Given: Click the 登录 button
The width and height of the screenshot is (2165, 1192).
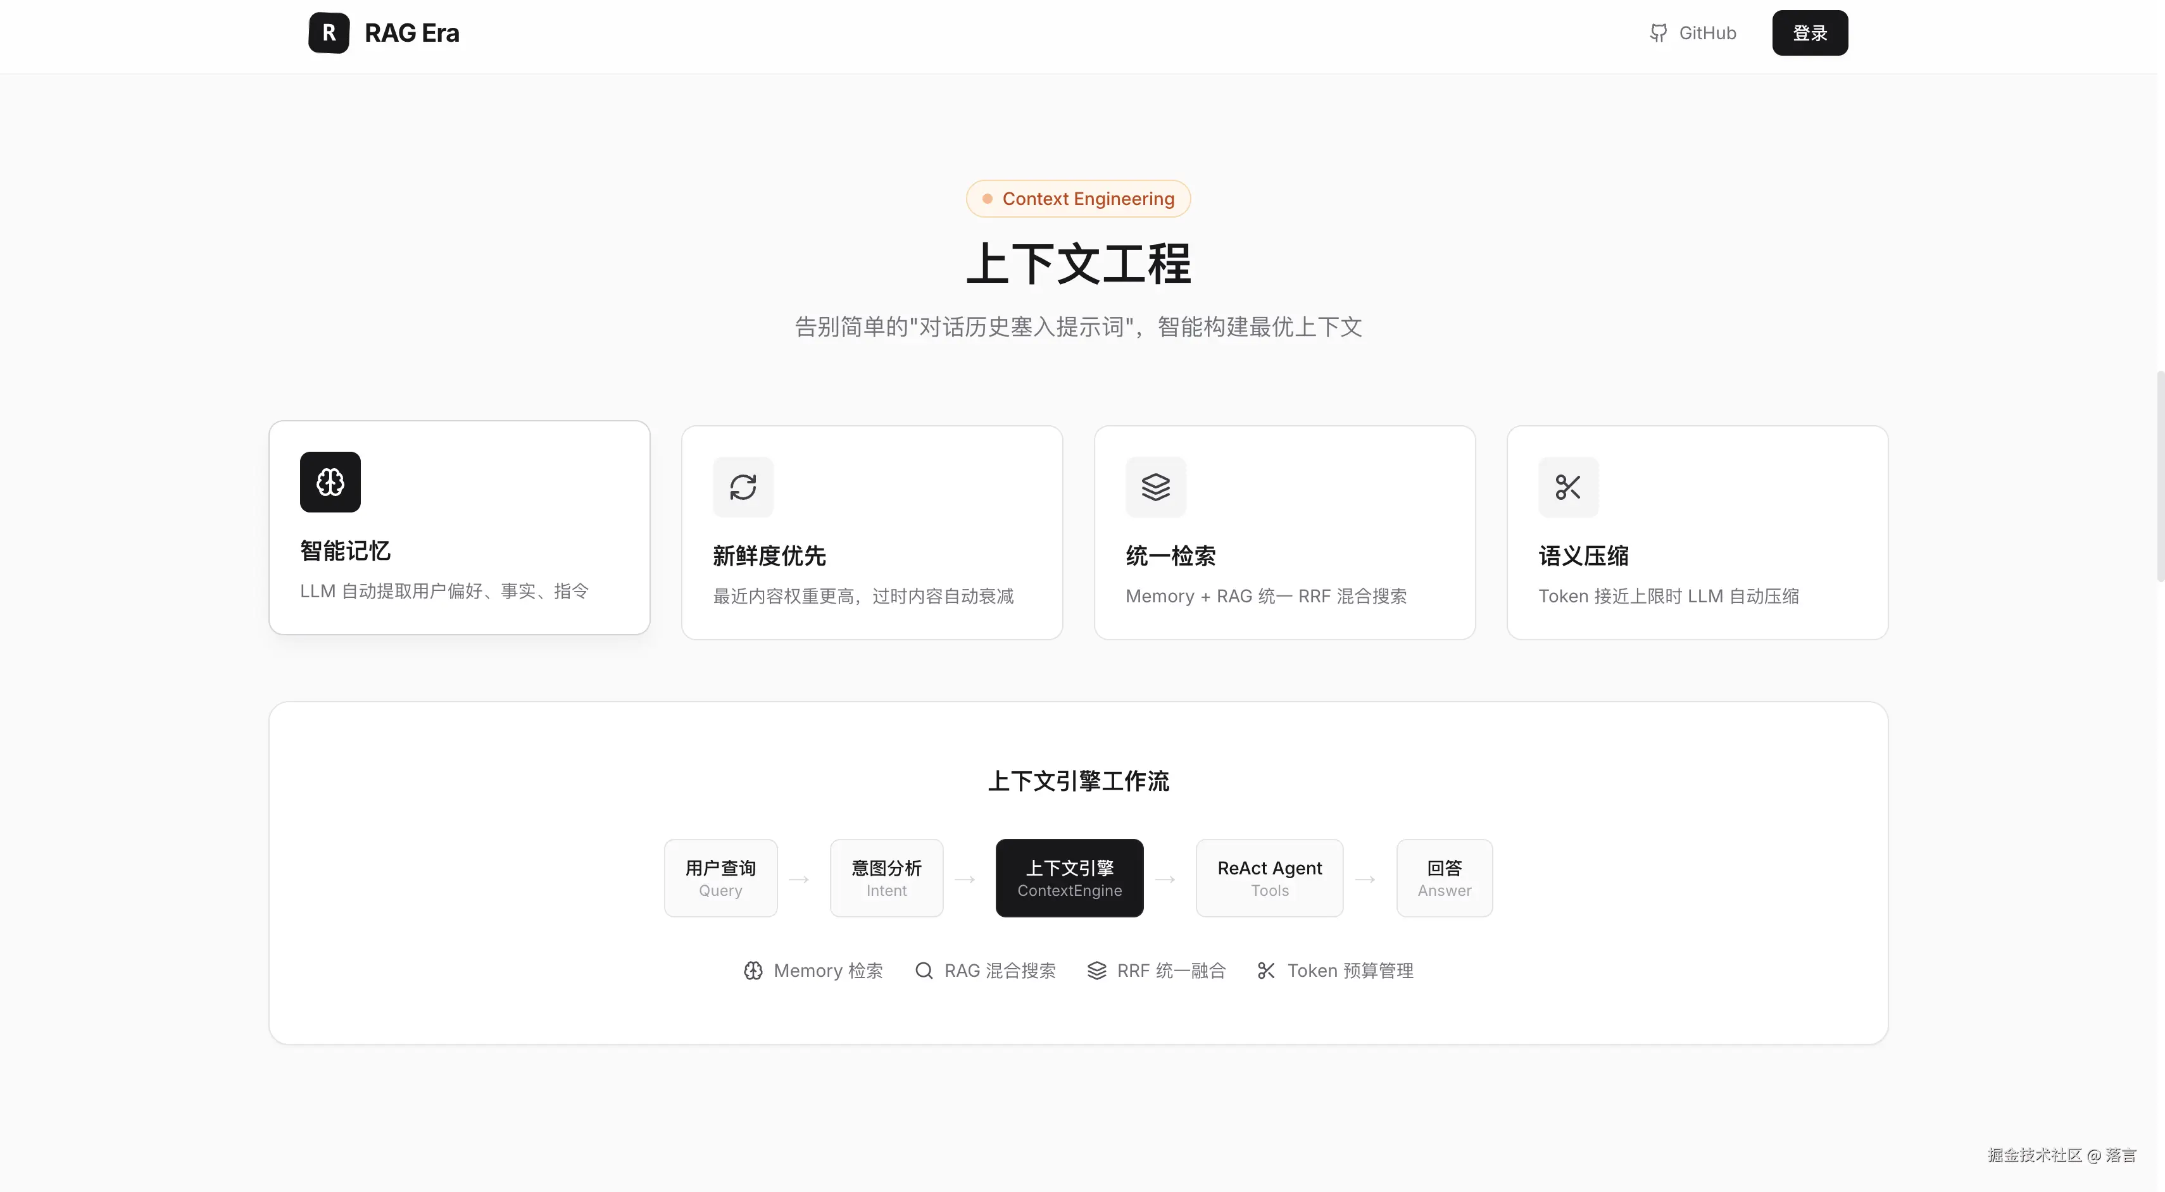Looking at the screenshot, I should point(1809,33).
